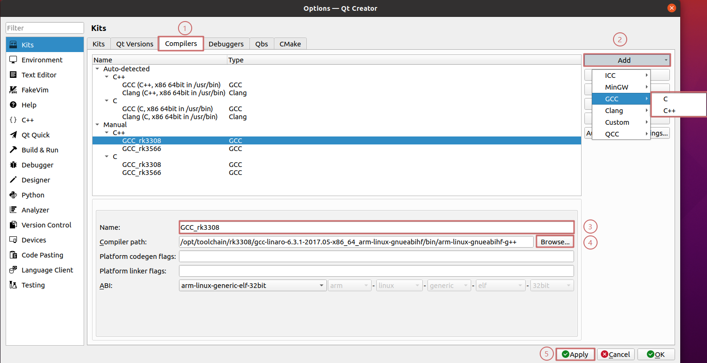Select the FakeVim settings icon

point(13,90)
